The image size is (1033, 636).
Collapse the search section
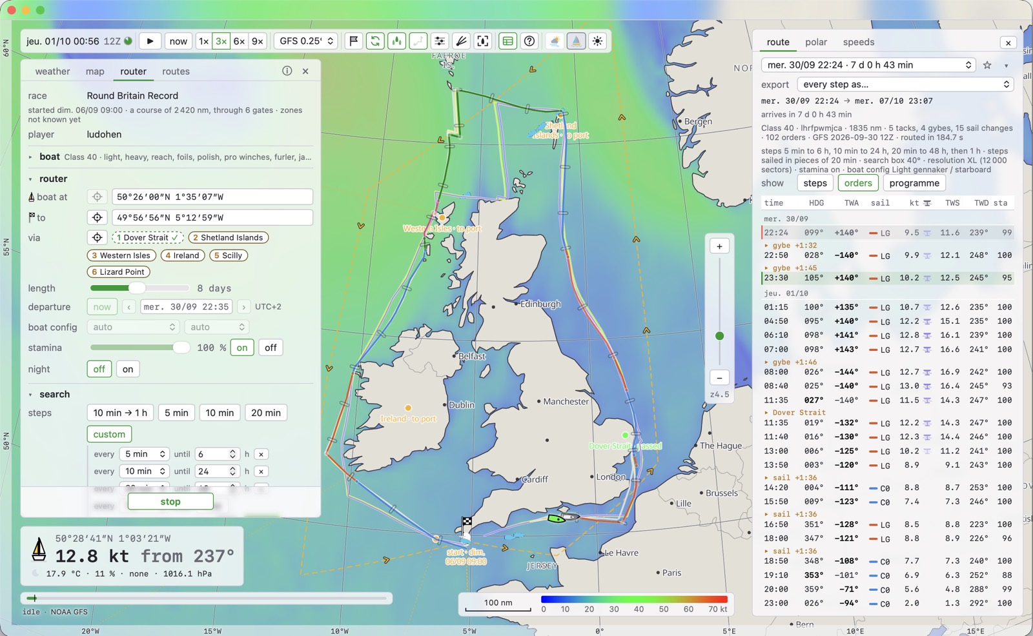[x=30, y=394]
